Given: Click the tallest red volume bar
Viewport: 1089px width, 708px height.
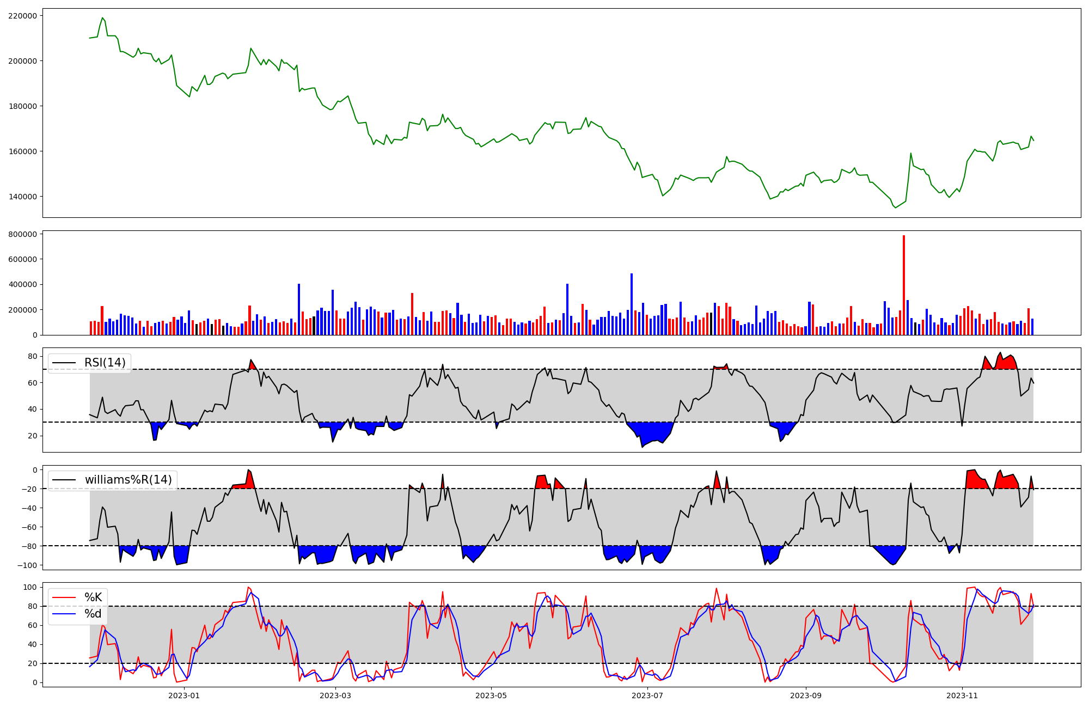Looking at the screenshot, I should [904, 283].
